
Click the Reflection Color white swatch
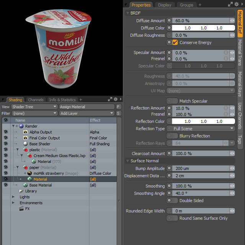(x=203, y=121)
